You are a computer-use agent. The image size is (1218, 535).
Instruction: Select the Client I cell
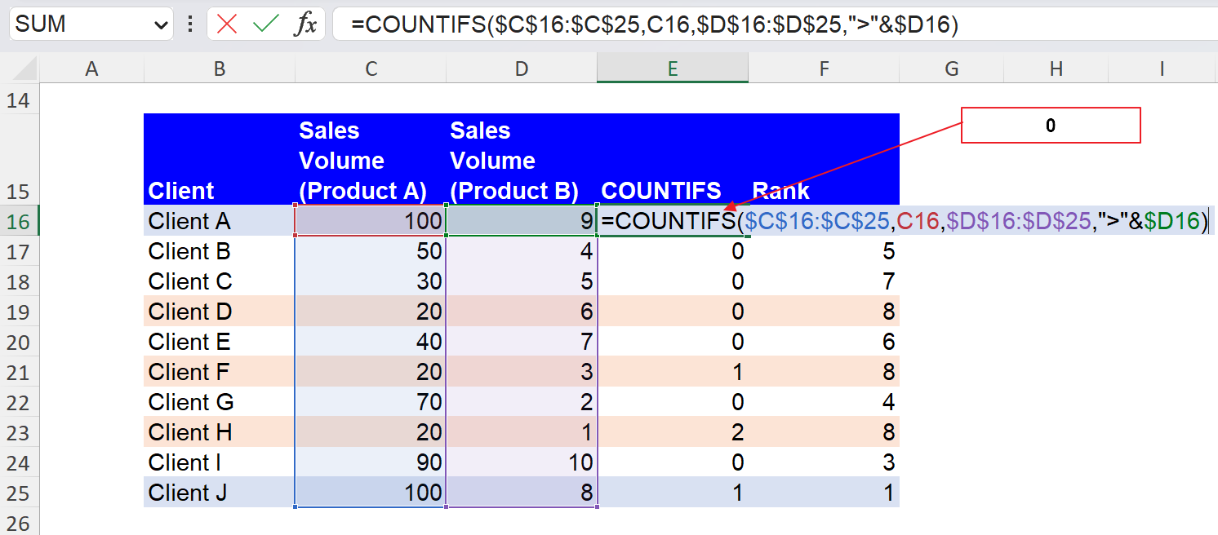point(220,462)
